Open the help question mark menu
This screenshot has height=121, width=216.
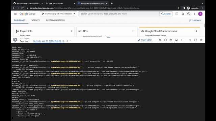pyautogui.click(x=189, y=14)
